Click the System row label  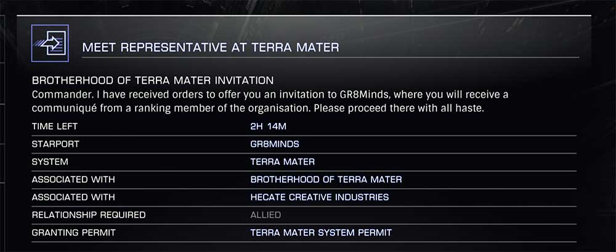pos(50,162)
